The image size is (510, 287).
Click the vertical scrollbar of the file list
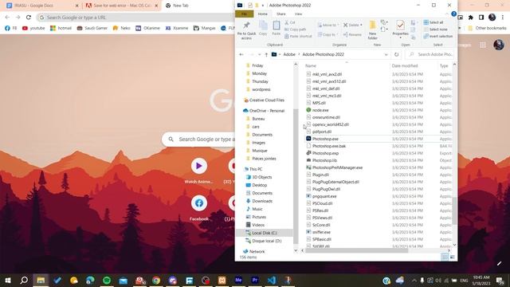pyautogui.click(x=454, y=210)
